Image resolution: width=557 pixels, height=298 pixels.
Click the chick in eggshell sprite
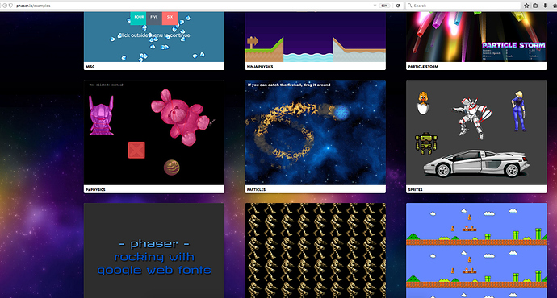(422, 103)
